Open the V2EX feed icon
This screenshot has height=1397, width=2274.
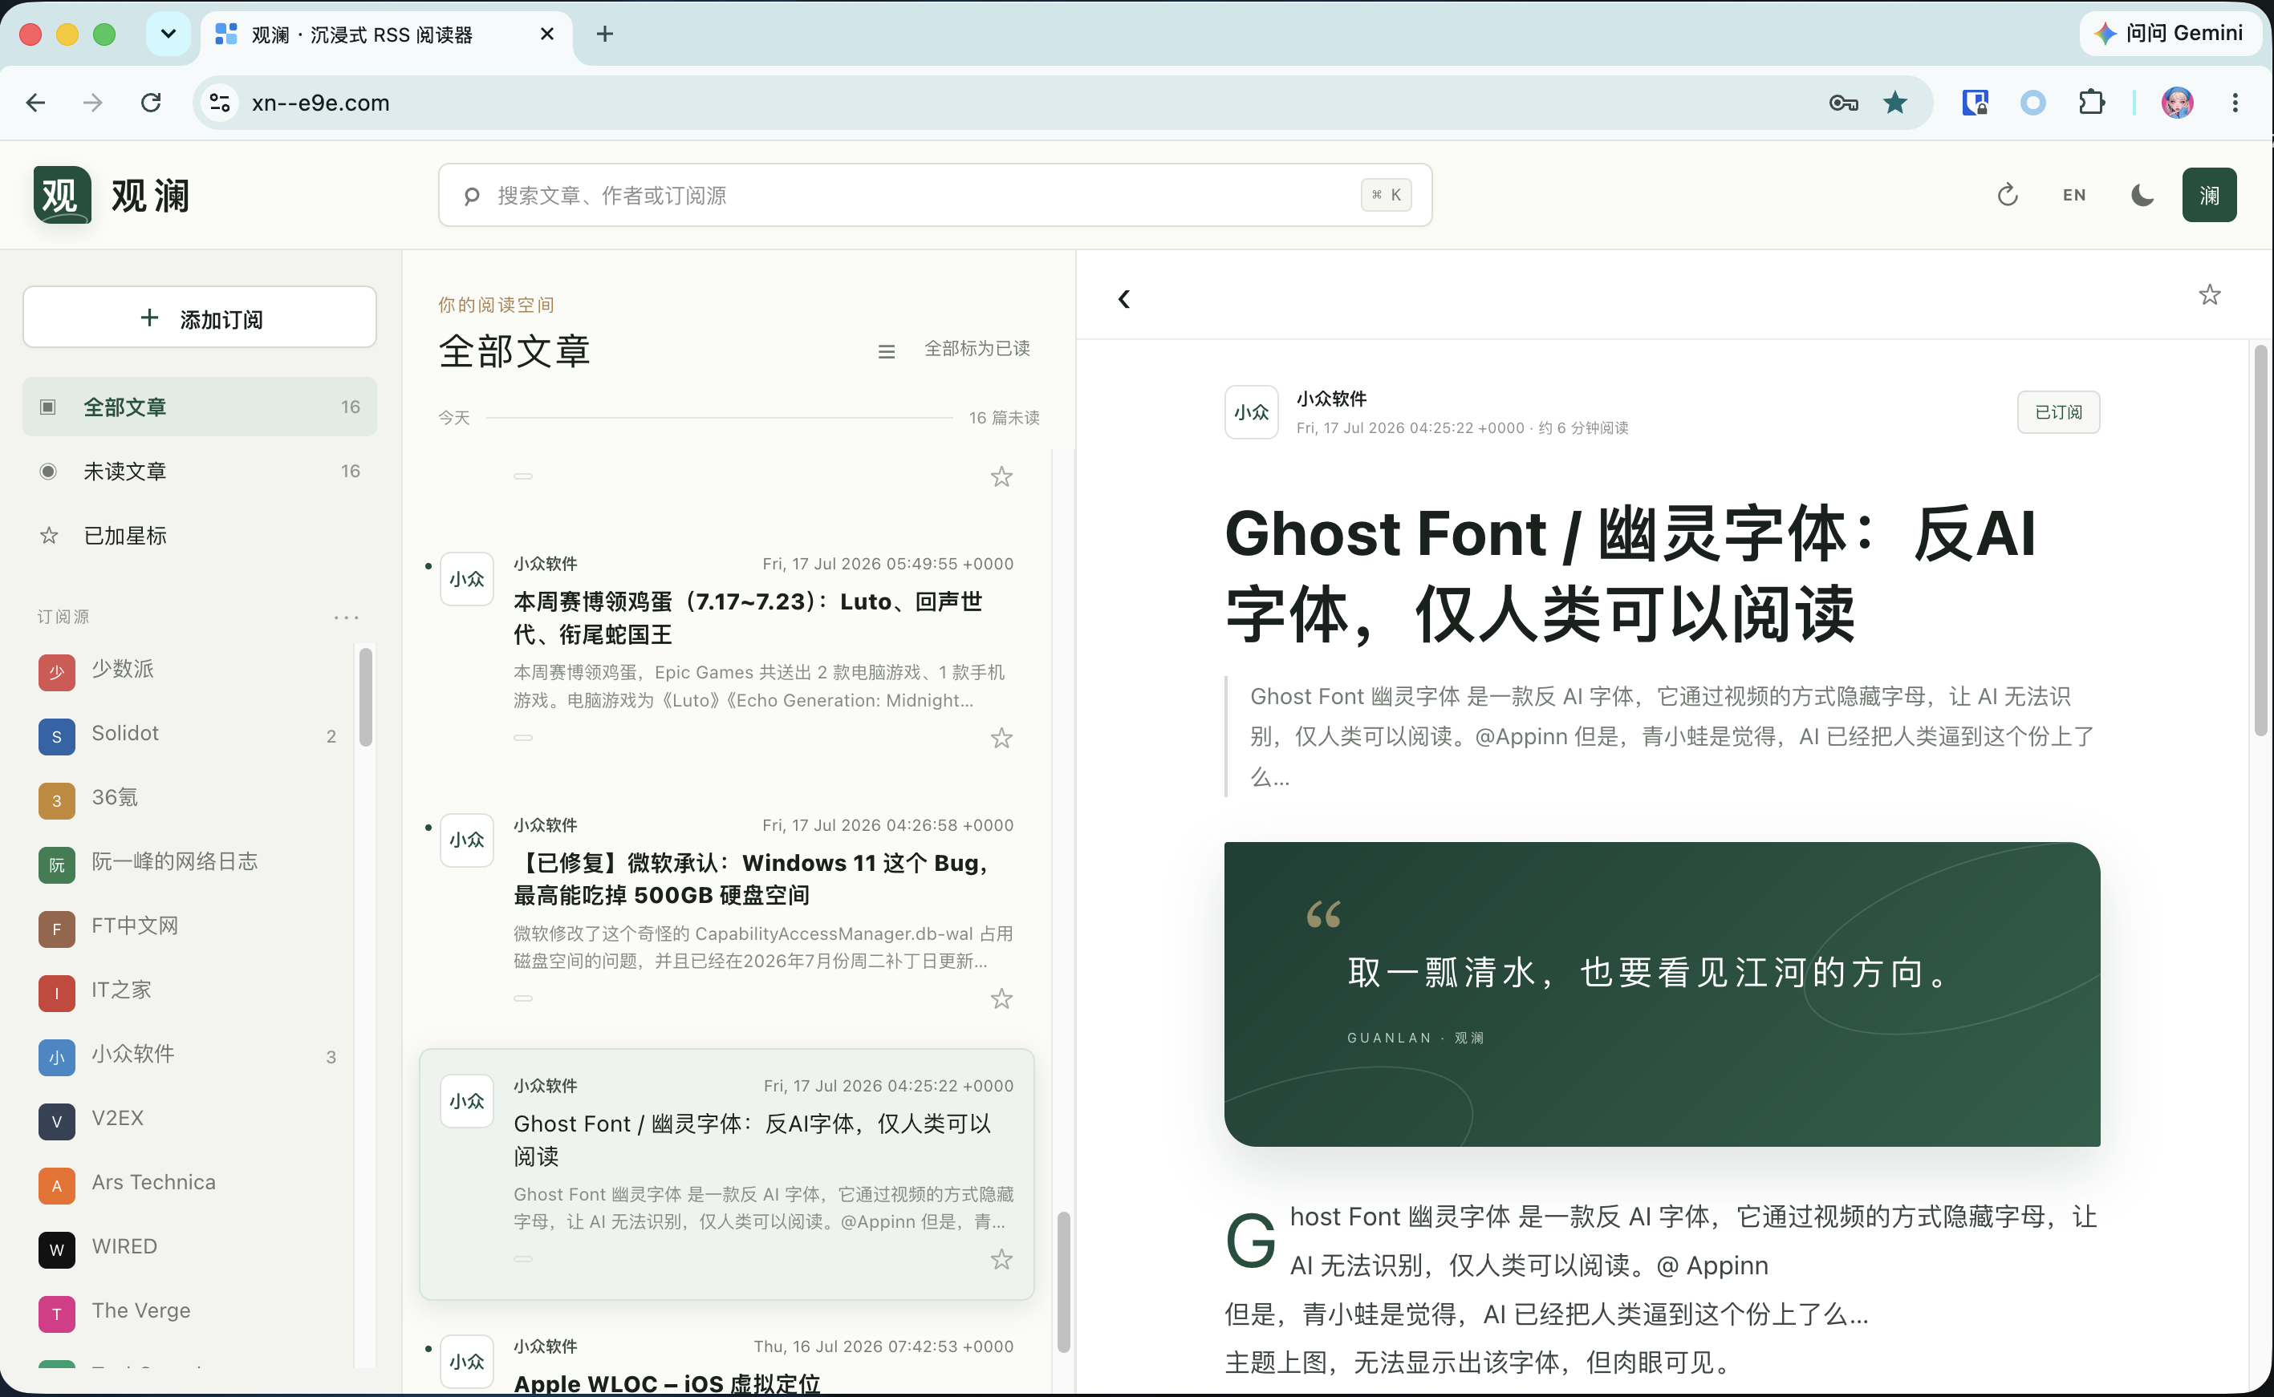click(56, 1122)
